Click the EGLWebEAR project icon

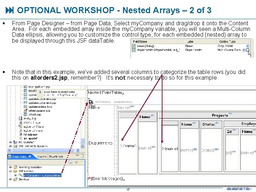15,142
